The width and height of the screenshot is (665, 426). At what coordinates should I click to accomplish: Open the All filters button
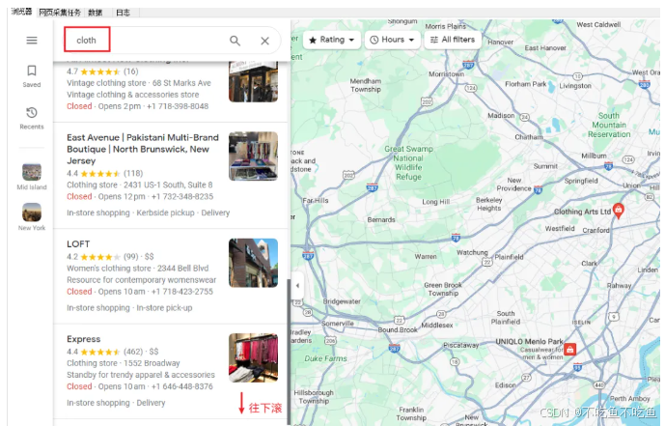click(x=453, y=40)
